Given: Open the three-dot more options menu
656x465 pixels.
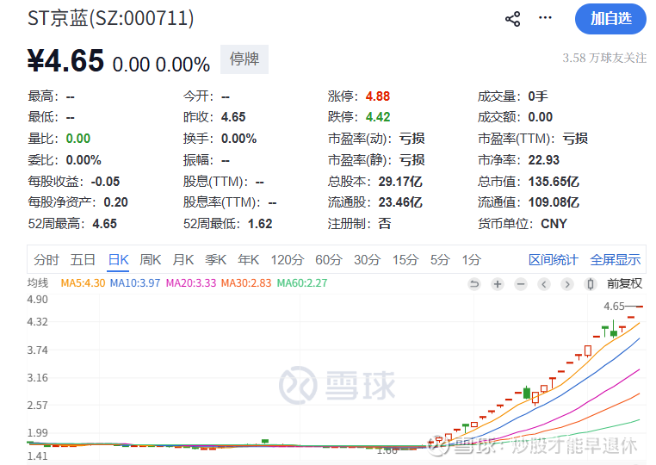Looking at the screenshot, I should click(545, 17).
